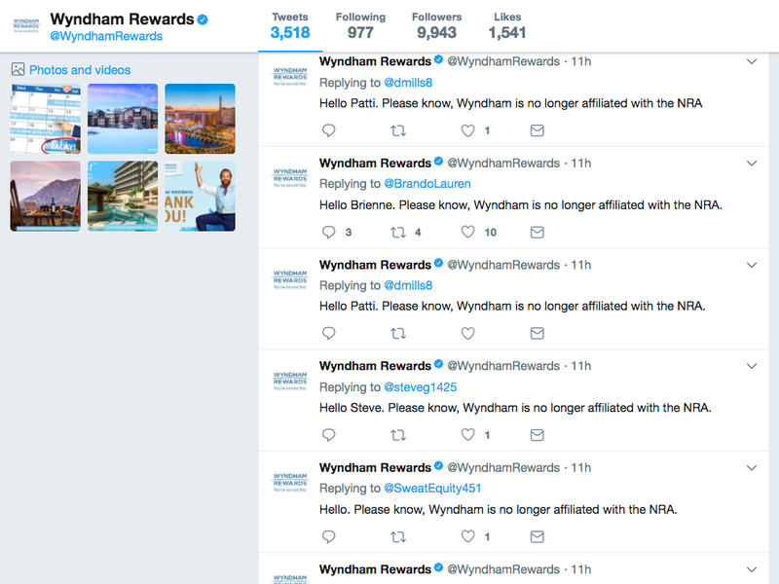Open more options chevron on @BrandoLauren tweet

[752, 163]
